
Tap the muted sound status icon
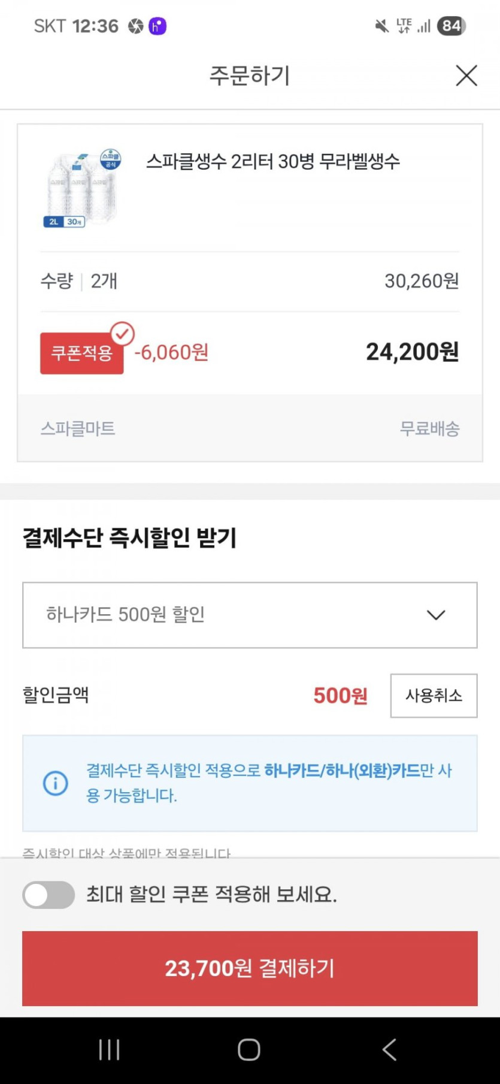pyautogui.click(x=381, y=26)
